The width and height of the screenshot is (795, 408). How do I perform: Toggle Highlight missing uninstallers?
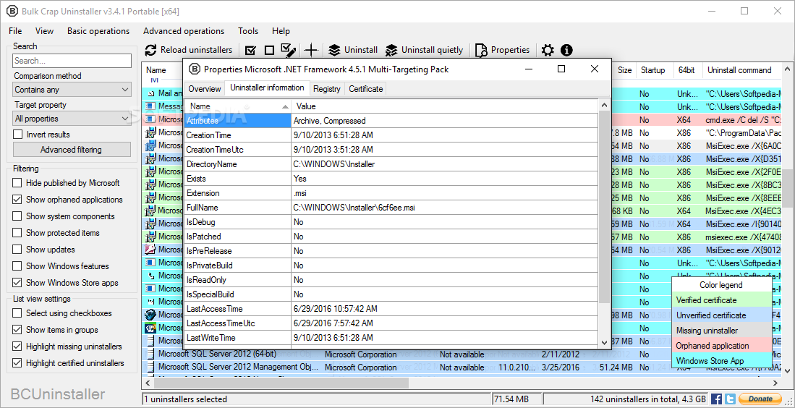(17, 347)
